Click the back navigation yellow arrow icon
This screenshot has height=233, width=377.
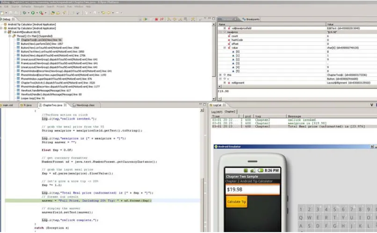109,13
